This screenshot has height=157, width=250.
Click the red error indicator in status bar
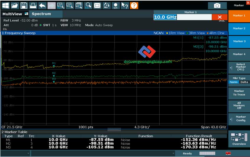228,153
